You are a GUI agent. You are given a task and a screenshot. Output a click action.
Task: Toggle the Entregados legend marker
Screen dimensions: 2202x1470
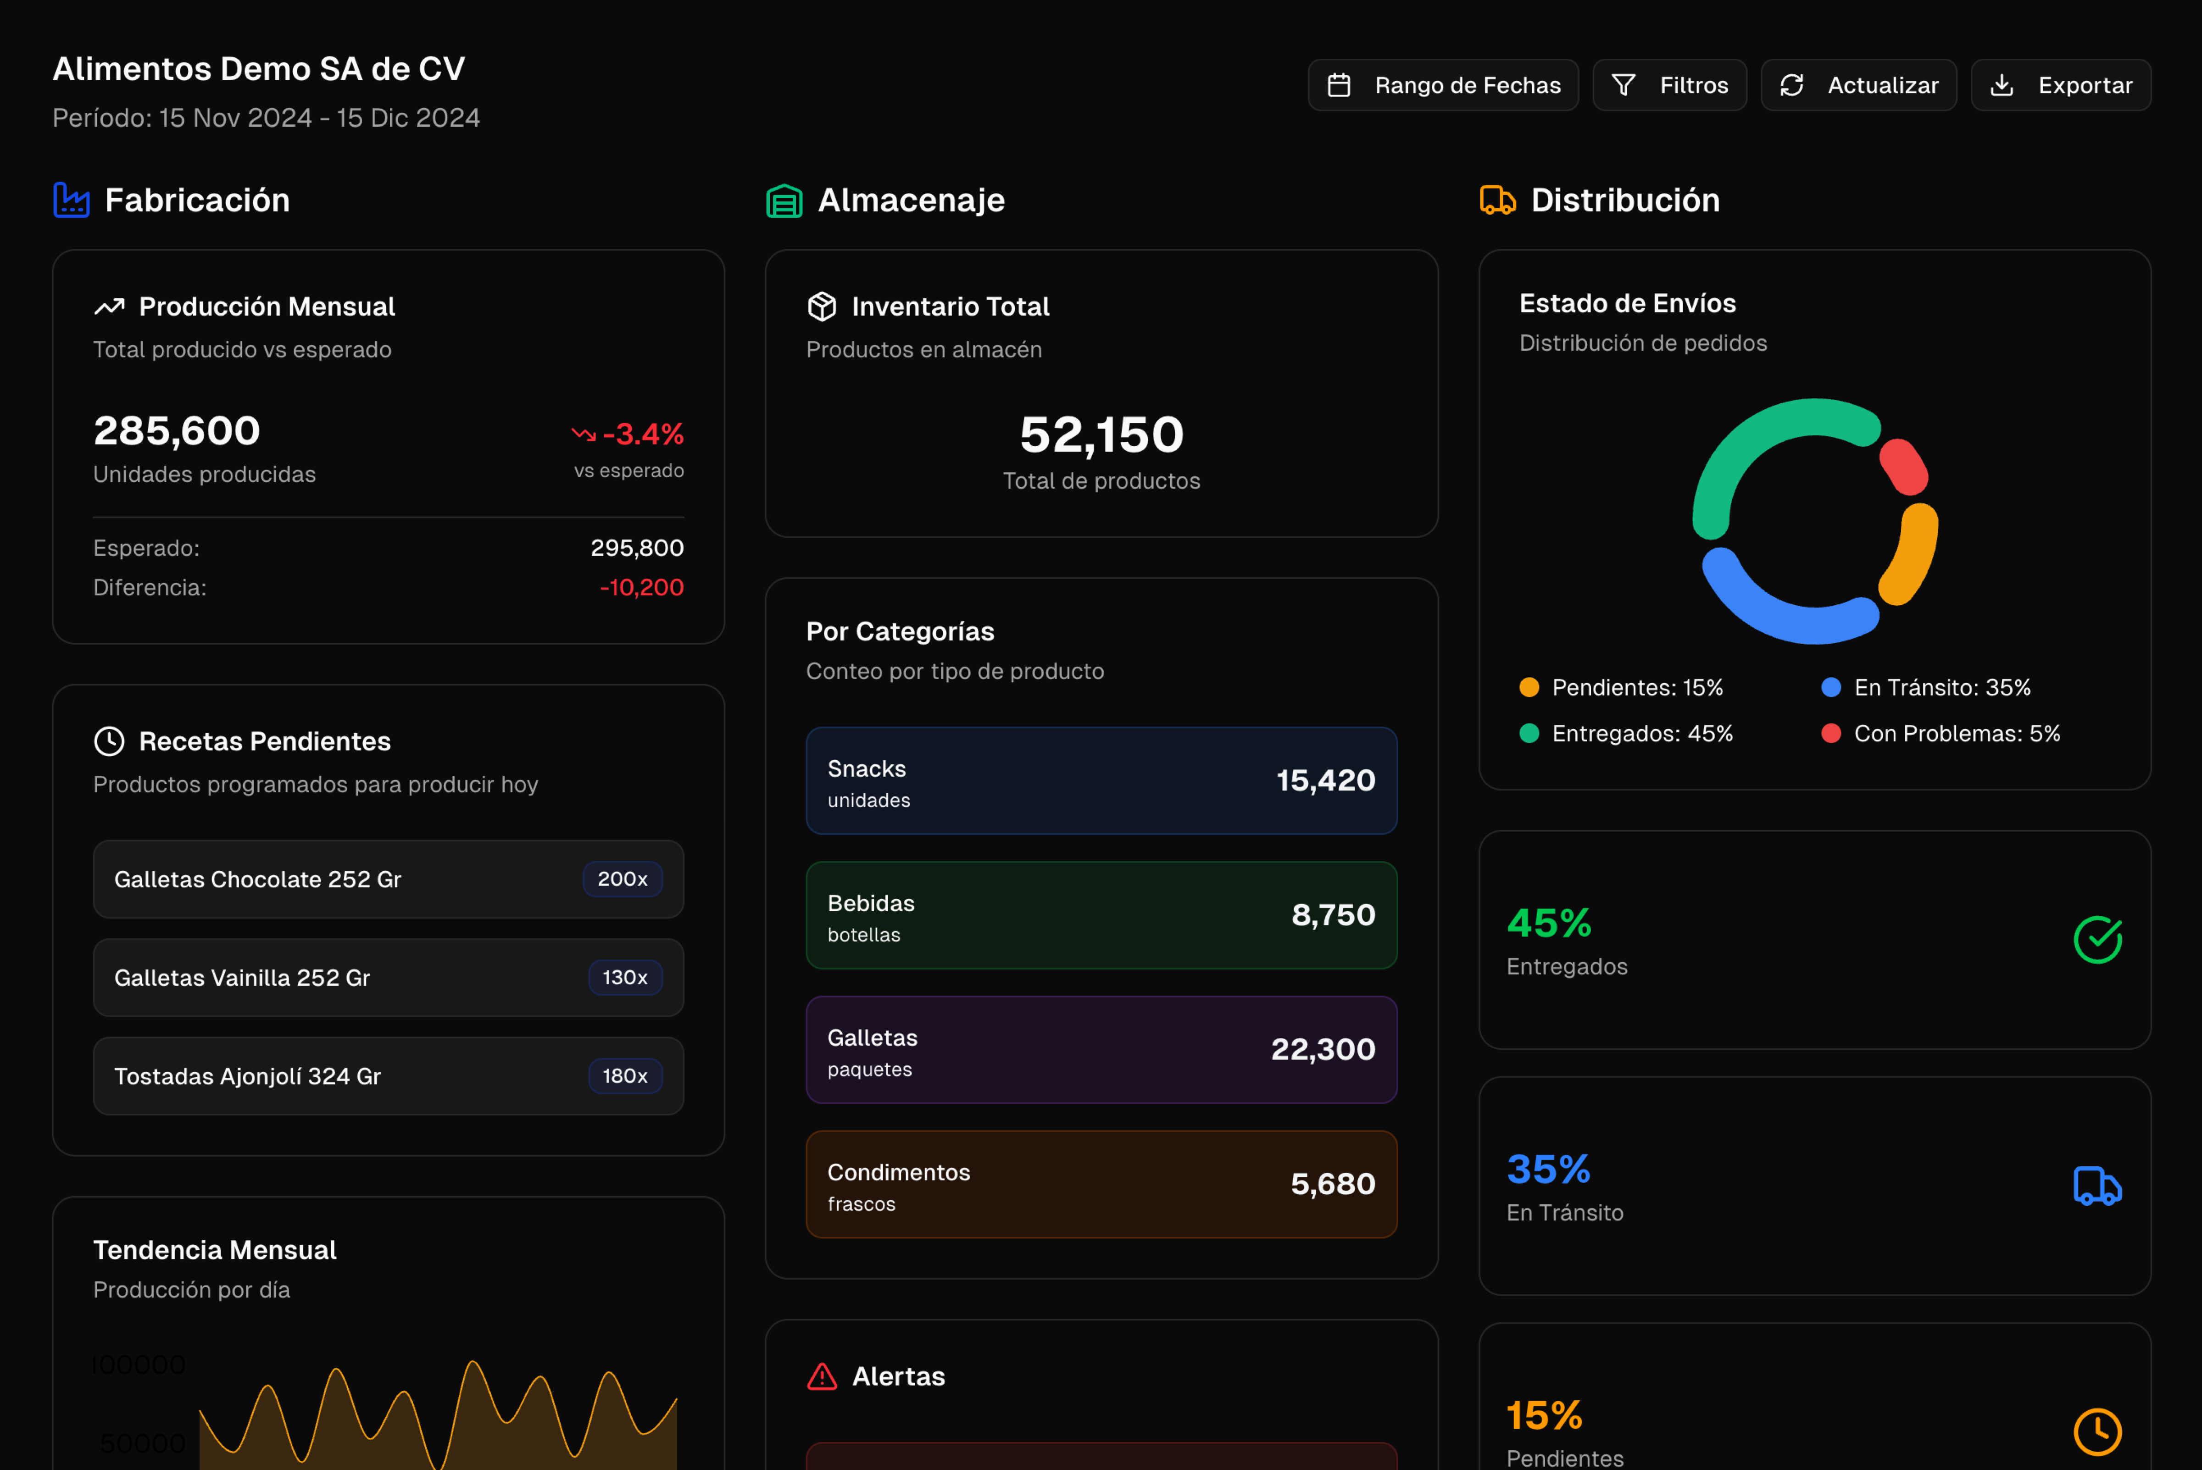coord(1530,734)
